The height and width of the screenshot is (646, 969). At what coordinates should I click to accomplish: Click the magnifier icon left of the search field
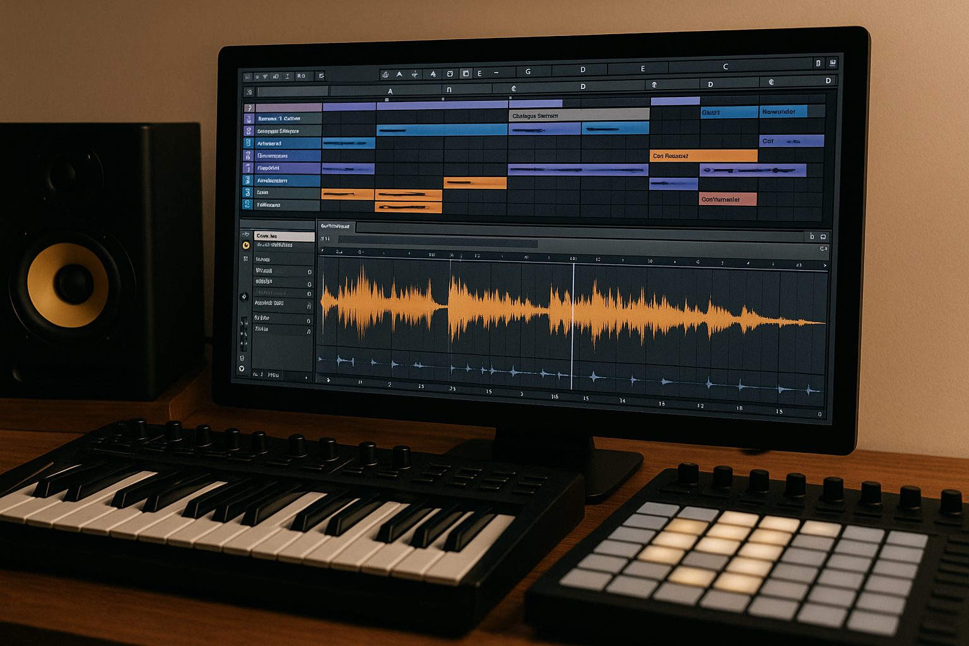249,92
